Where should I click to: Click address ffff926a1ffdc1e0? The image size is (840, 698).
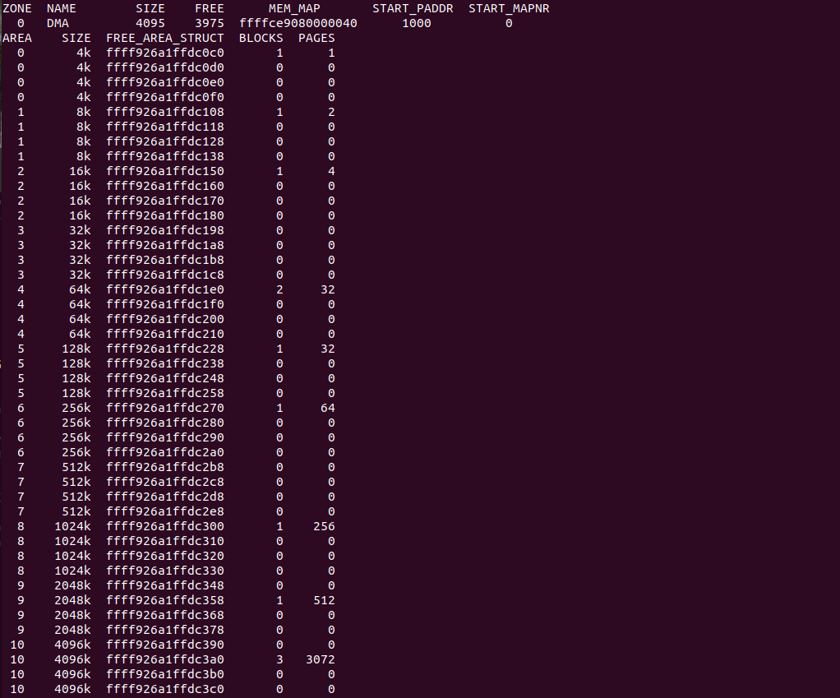[x=165, y=289]
